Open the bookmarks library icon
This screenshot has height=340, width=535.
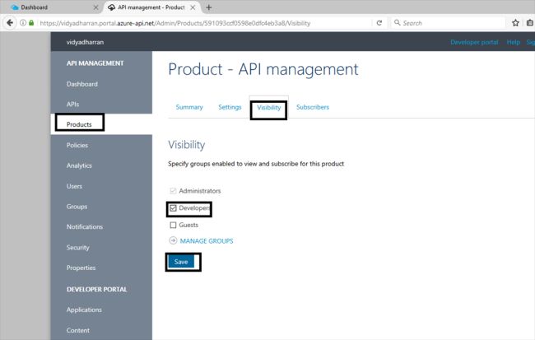click(x=530, y=23)
